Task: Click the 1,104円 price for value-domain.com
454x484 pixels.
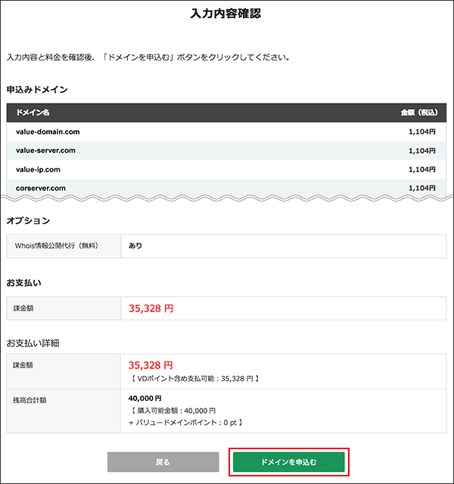Action: pyautogui.click(x=422, y=132)
